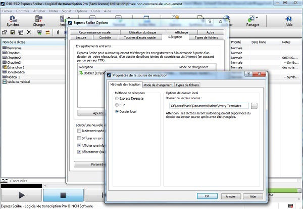This screenshot has height=209, width=303.
Task: Click the Synchro toolbar icon
Action: coord(13,21)
